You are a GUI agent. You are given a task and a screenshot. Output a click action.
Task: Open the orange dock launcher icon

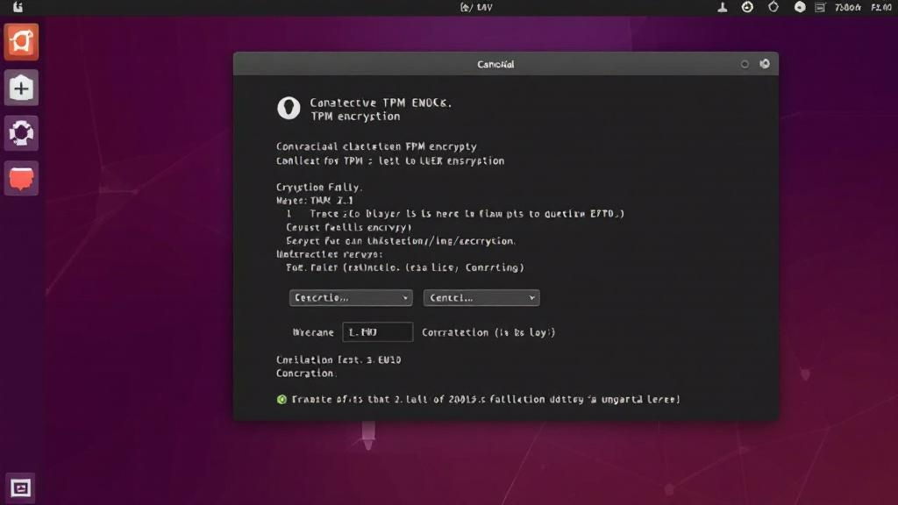(x=21, y=42)
